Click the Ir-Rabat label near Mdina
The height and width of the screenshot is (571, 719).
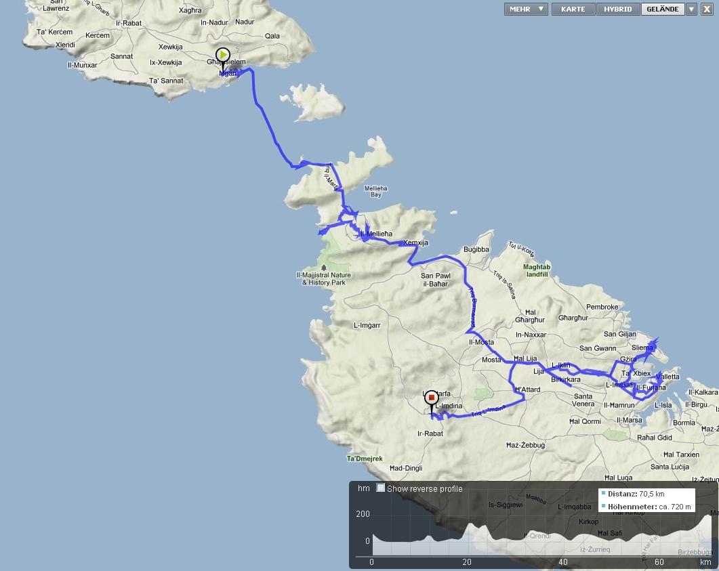pos(430,433)
